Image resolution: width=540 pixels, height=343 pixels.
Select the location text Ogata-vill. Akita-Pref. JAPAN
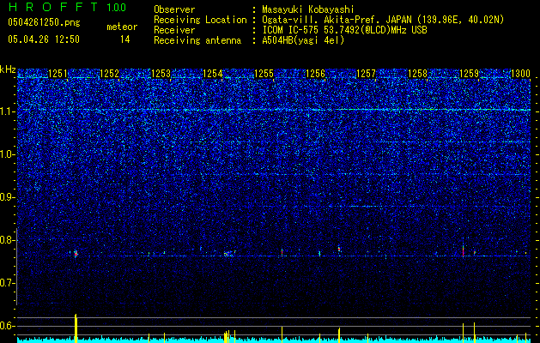point(337,20)
